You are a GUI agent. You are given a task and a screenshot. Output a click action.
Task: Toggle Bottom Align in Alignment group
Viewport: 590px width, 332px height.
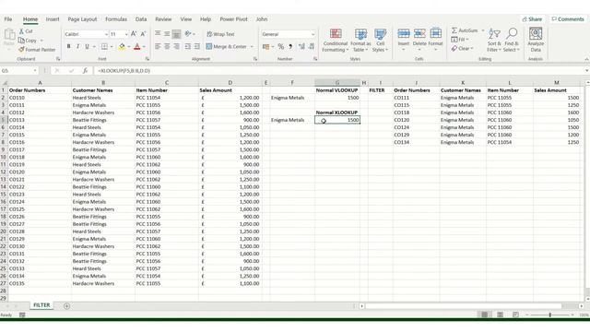click(176, 34)
